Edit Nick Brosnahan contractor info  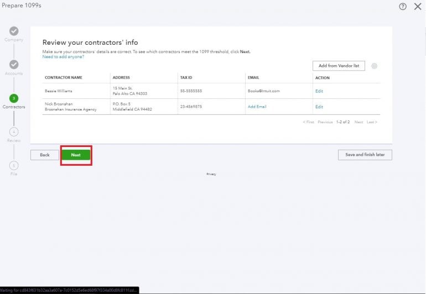click(x=319, y=107)
